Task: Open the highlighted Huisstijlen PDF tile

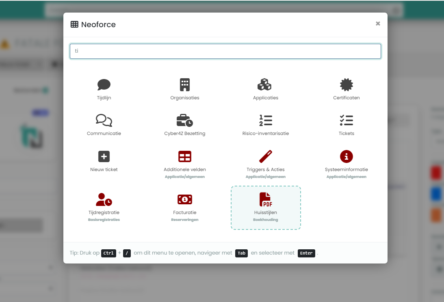Action: [266, 208]
